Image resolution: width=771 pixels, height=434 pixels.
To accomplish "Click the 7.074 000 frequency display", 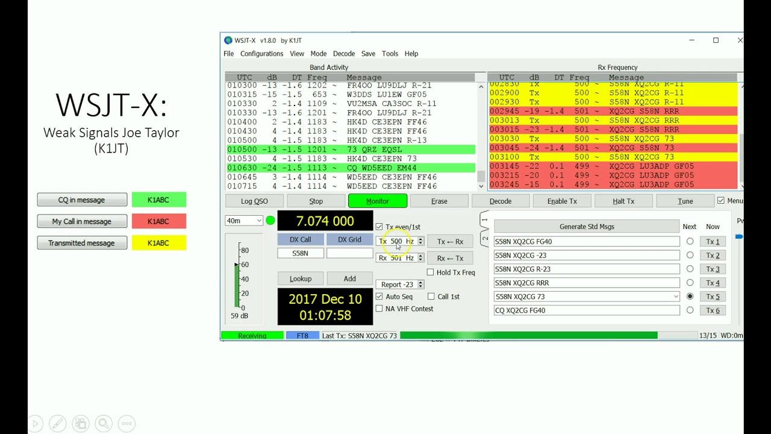I will [325, 221].
